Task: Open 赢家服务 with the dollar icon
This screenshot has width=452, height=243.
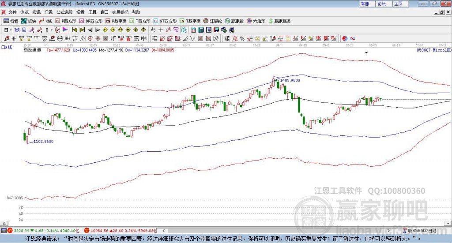Action: point(279,21)
